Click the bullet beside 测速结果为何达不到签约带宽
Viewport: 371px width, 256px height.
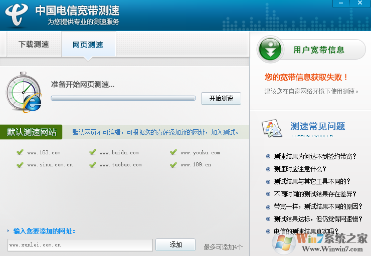[x=268, y=156]
